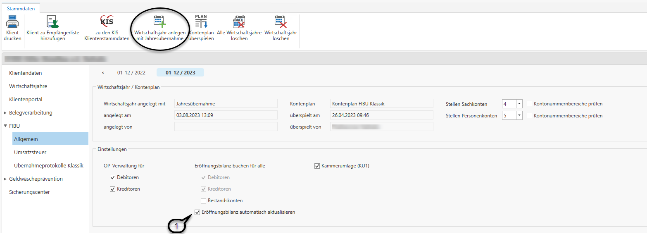Click Wirtschaftsjahr anlegen mit Jahresübernahme icon
This screenshot has width=647, height=234.
[159, 21]
